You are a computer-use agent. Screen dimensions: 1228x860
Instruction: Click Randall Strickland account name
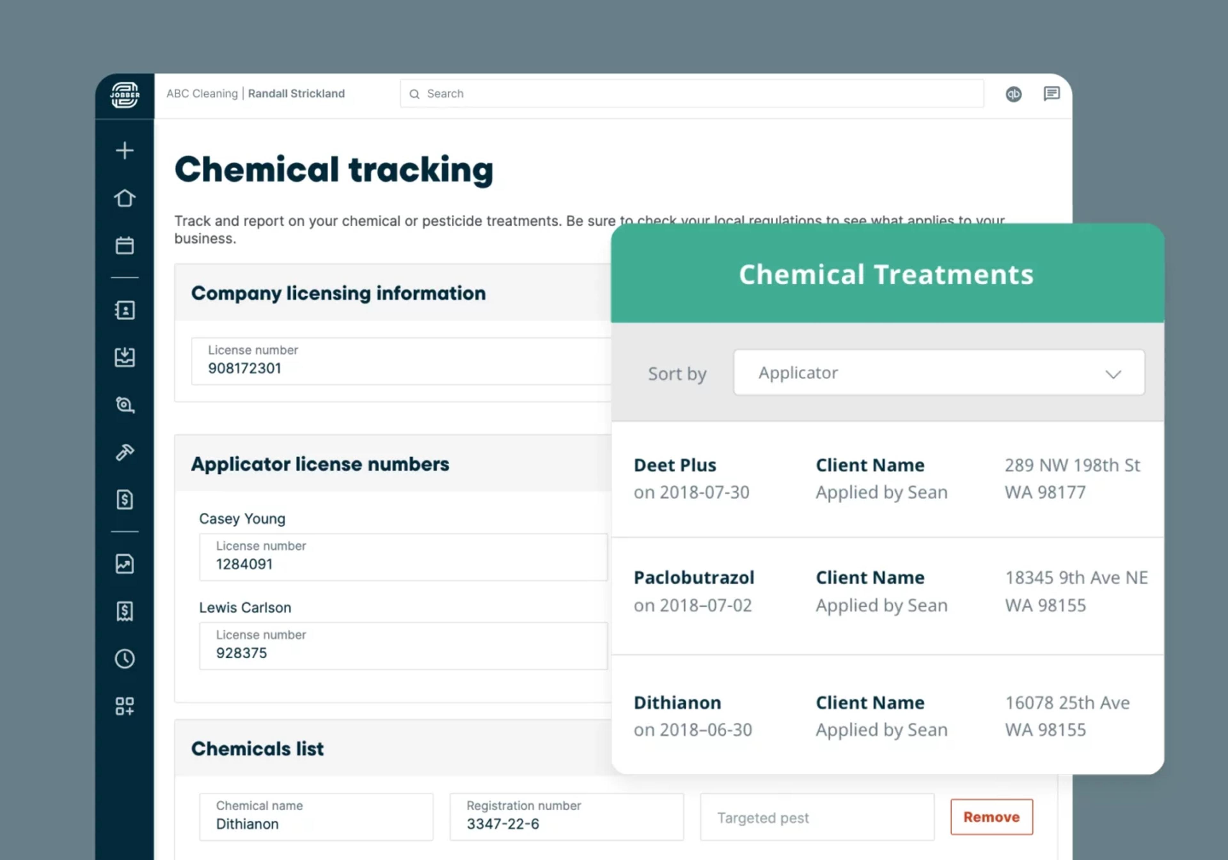tap(296, 94)
